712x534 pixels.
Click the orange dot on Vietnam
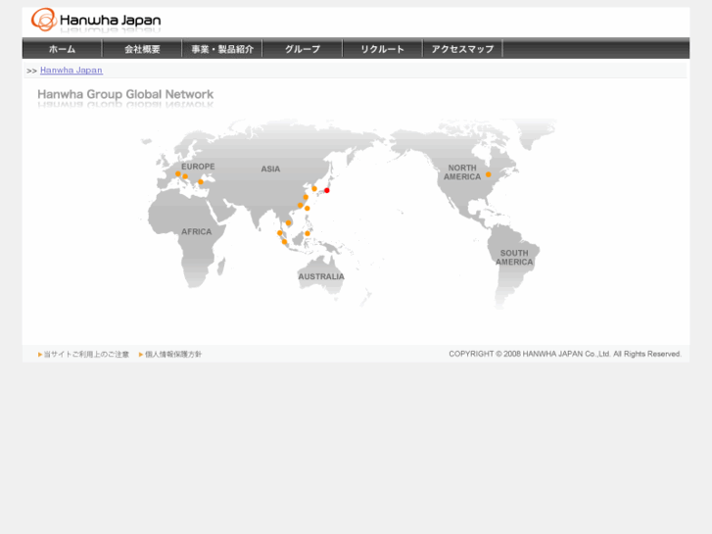click(288, 222)
